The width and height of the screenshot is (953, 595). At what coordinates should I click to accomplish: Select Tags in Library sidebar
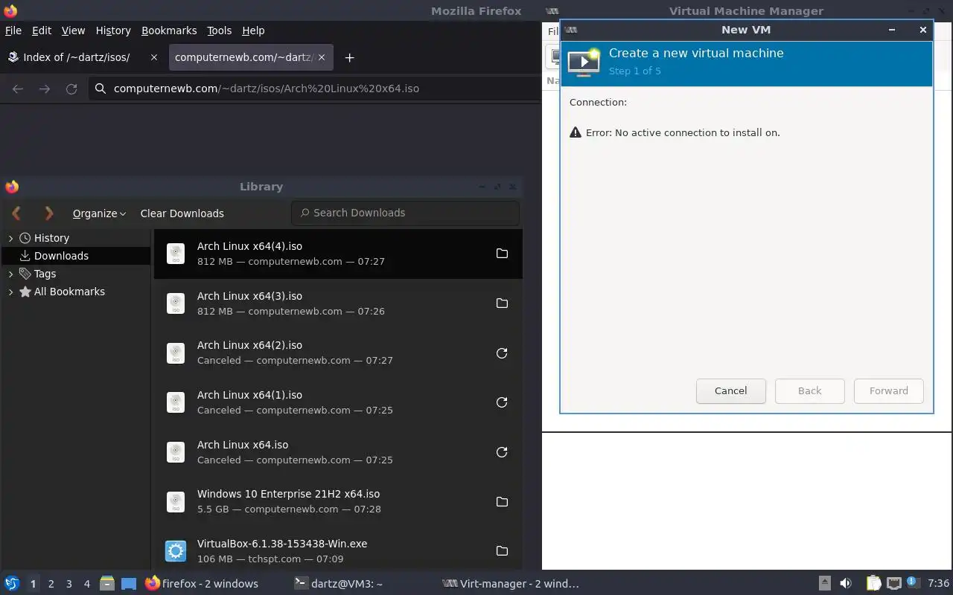point(76,274)
